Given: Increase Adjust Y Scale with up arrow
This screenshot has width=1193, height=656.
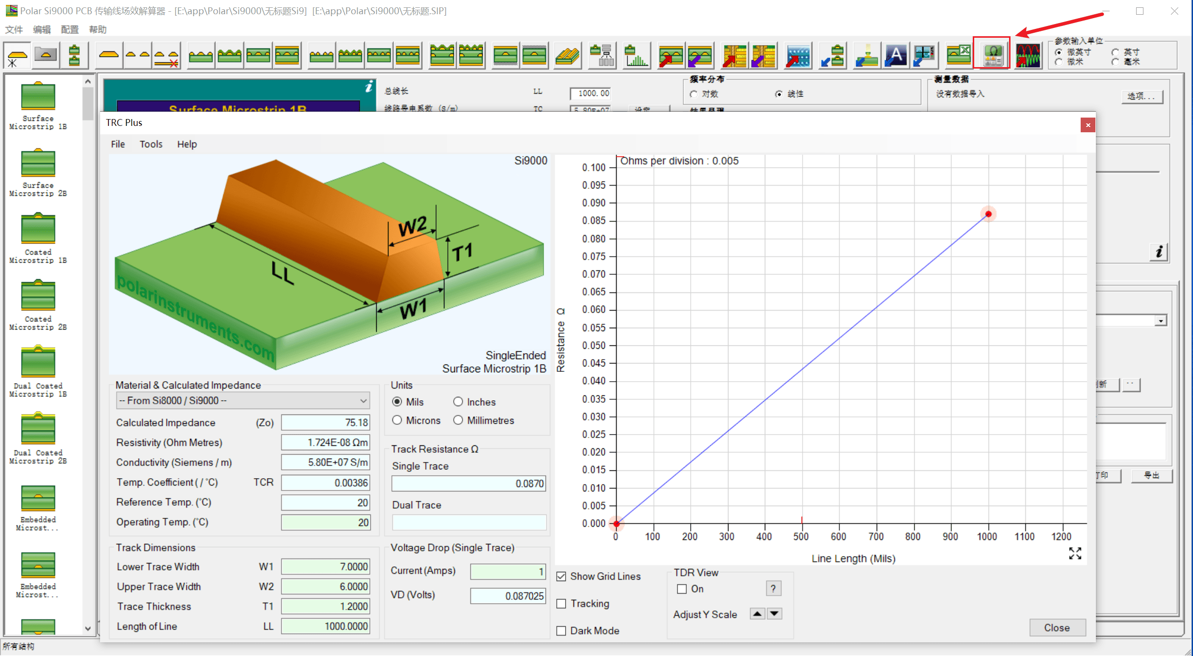Looking at the screenshot, I should coord(757,614).
